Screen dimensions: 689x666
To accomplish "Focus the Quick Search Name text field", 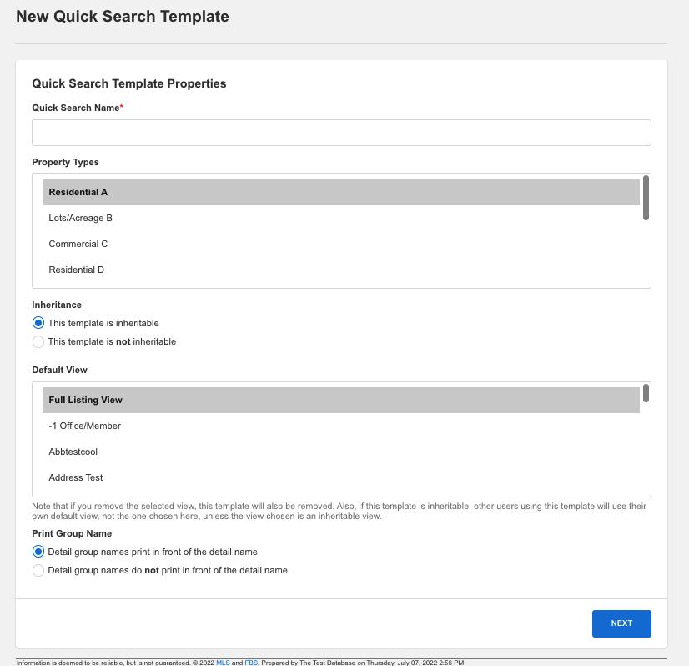I will [x=341, y=132].
